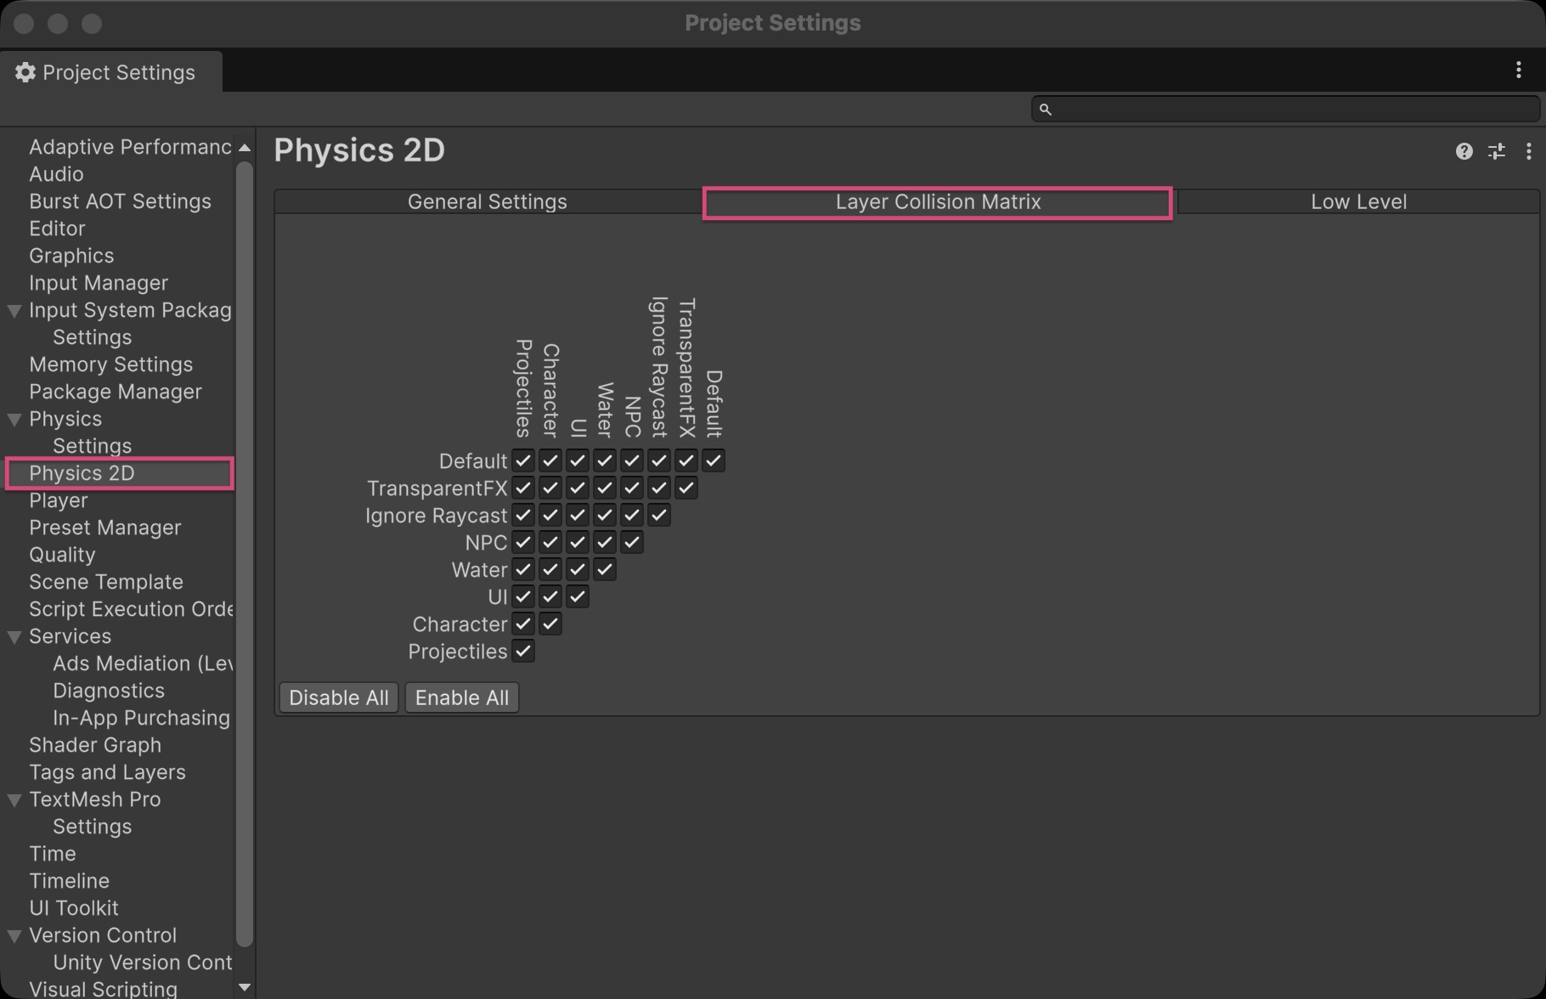Select Tags and Layers in the sidebar

pyautogui.click(x=107, y=771)
